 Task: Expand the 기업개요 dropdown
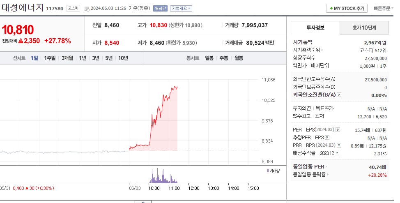coord(181,9)
